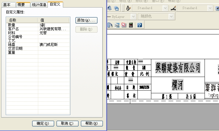Select the 数量 property row
219x131 pixels.
click(38, 25)
